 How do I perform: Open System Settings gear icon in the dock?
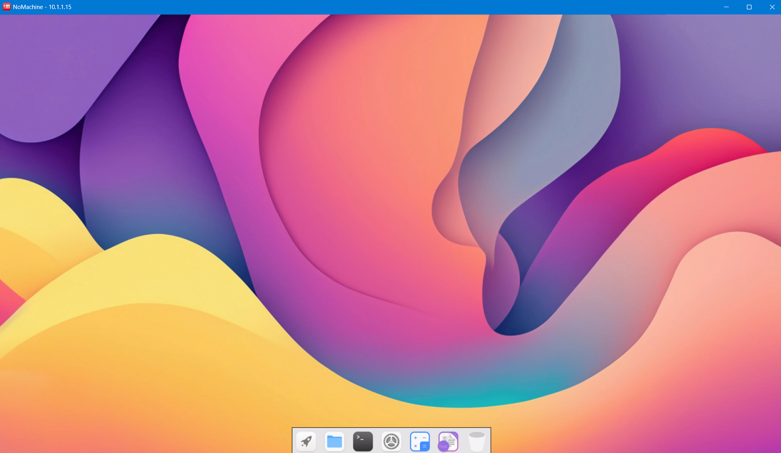tap(391, 441)
